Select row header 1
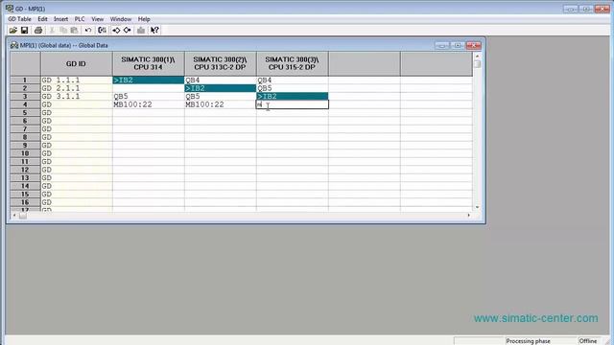Screen dimensions: 614x345 pyautogui.click(x=25, y=80)
